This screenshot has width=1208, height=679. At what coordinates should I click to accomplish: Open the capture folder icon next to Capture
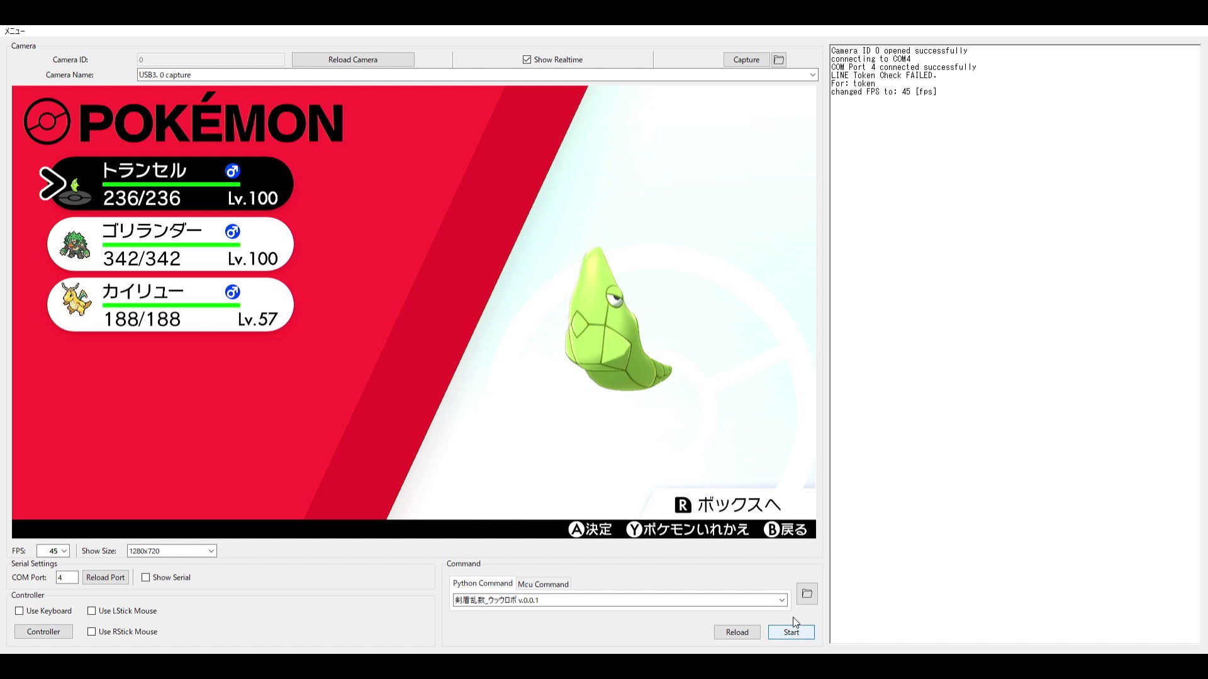click(x=779, y=60)
